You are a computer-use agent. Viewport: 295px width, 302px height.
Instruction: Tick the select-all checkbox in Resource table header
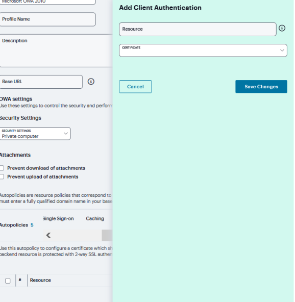pyautogui.click(x=8, y=281)
